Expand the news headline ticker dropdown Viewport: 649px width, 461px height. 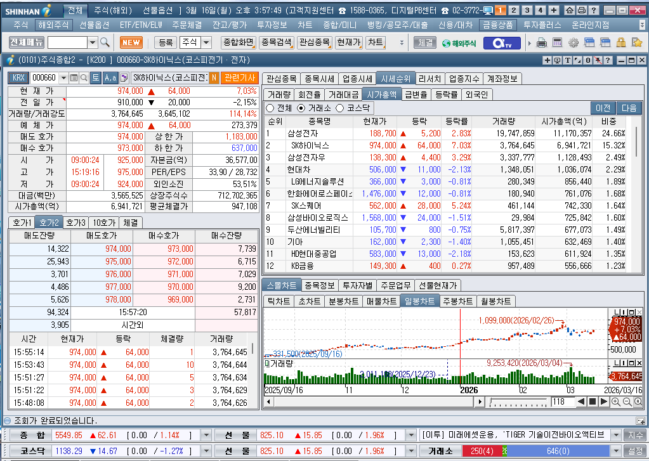tap(616, 435)
